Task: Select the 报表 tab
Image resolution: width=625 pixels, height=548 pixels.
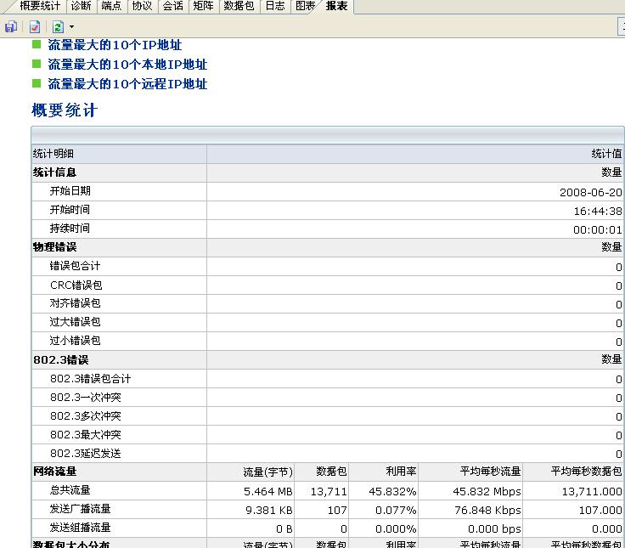Action: point(336,6)
